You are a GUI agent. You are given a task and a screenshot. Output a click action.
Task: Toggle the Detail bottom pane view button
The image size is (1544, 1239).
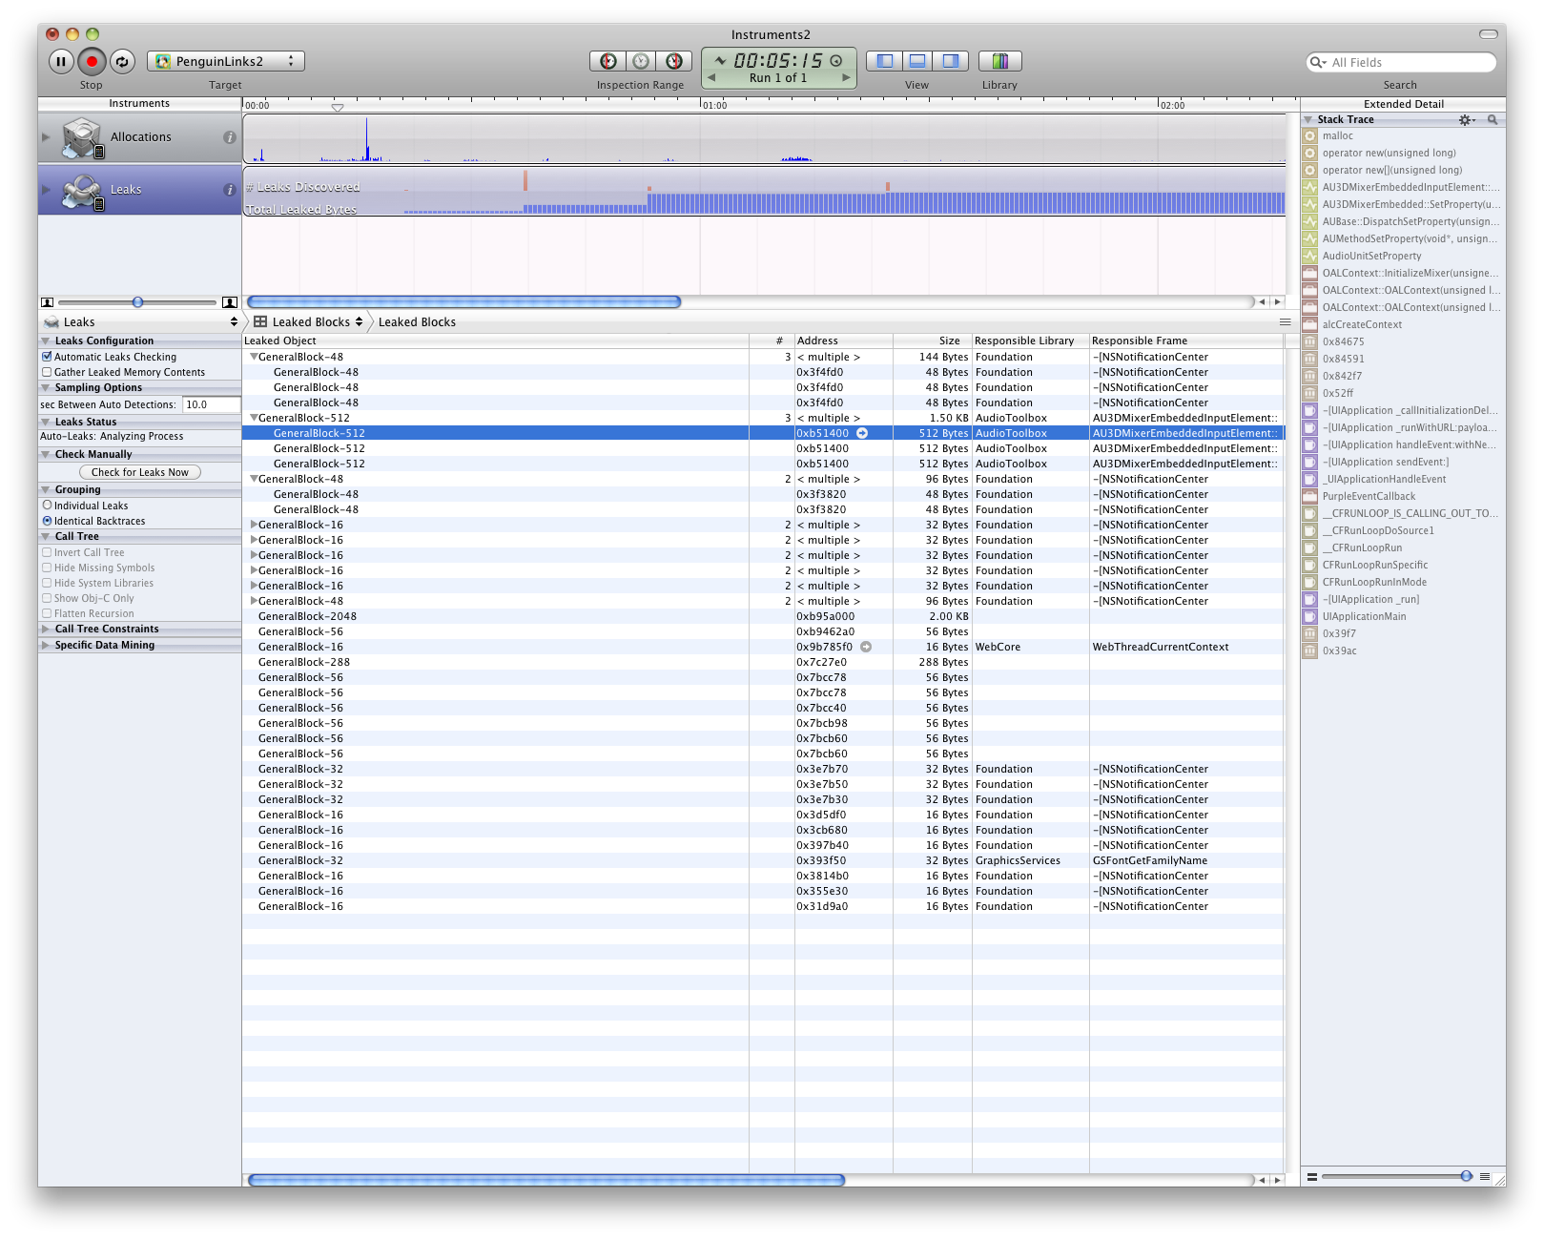917,61
